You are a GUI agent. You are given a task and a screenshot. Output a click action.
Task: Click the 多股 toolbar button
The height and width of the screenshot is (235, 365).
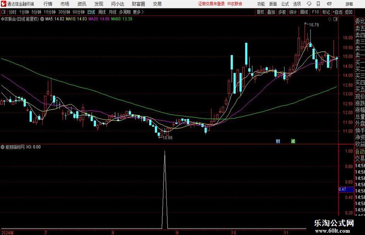pos(282,12)
